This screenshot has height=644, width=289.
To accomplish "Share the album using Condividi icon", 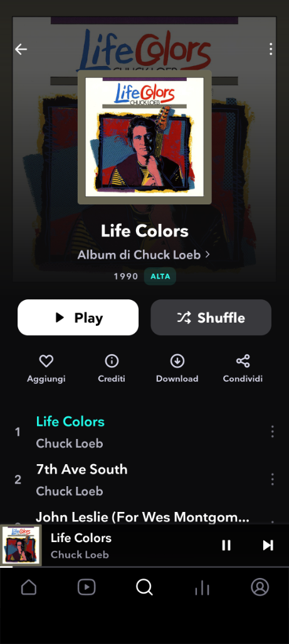I will click(x=243, y=361).
